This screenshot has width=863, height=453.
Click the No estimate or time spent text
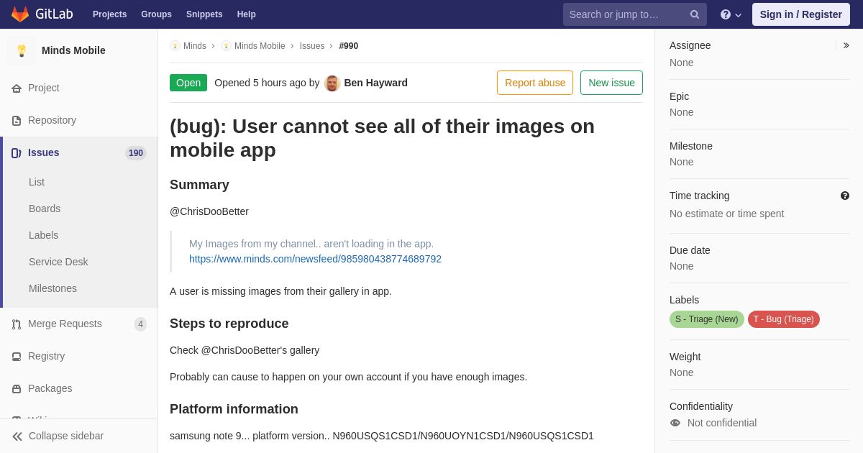click(x=727, y=214)
